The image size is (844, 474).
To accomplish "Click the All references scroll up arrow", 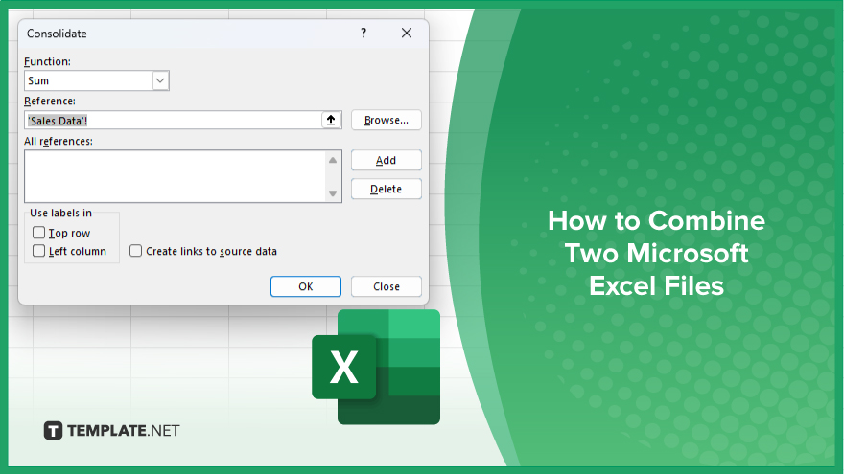I will (333, 160).
